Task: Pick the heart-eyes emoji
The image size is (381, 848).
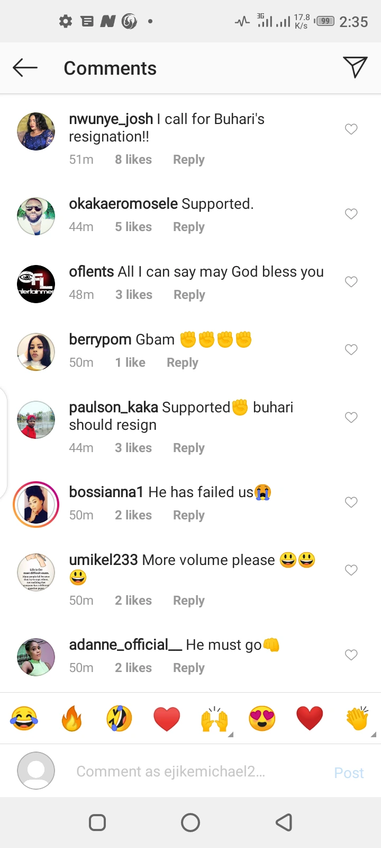Action: click(262, 719)
